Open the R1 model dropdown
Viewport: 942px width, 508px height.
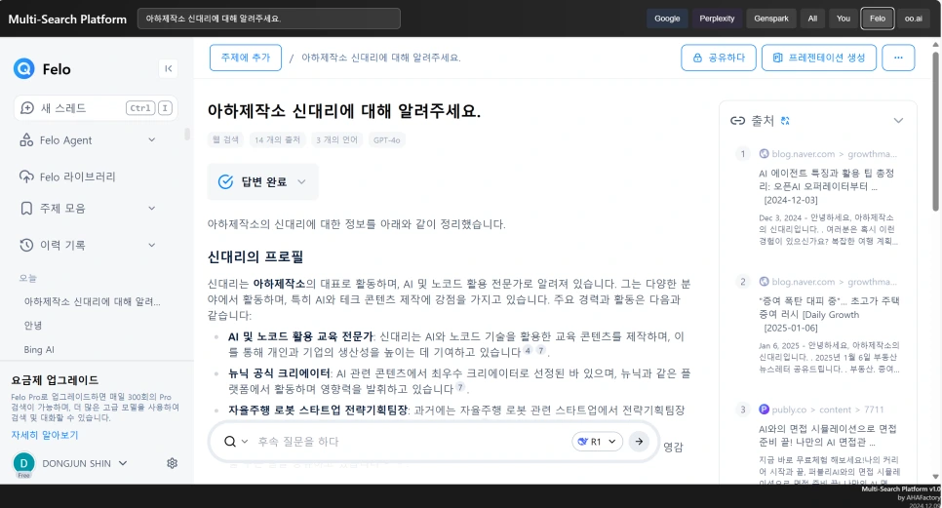pos(597,442)
